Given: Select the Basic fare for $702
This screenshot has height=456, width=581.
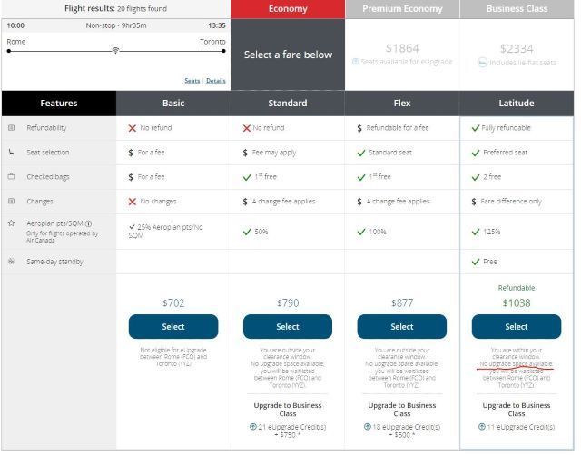Looking at the screenshot, I should click(x=173, y=327).
